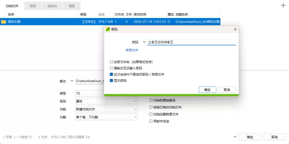Click the bottom 确定 button of main window
The image size is (289, 144).
coord(250,137)
